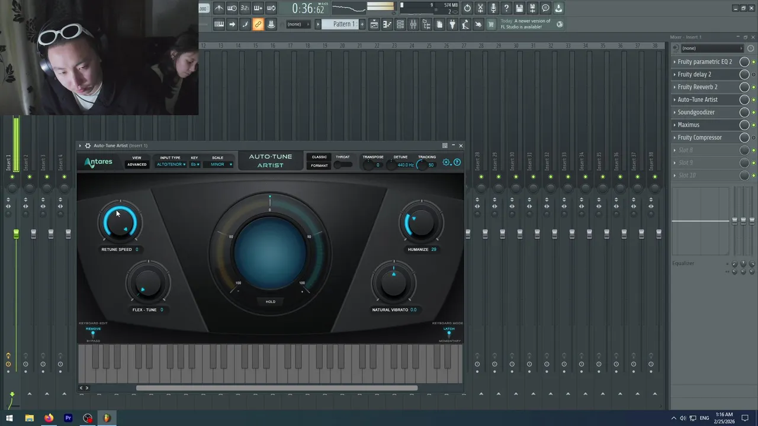
Task: Click the Retune Speed knob
Action: point(120,223)
